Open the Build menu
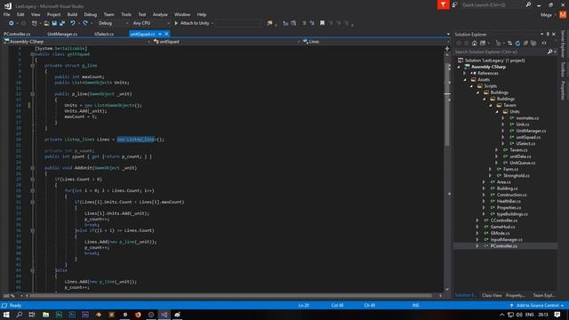Viewport: 569px width, 320px height. coord(72,14)
